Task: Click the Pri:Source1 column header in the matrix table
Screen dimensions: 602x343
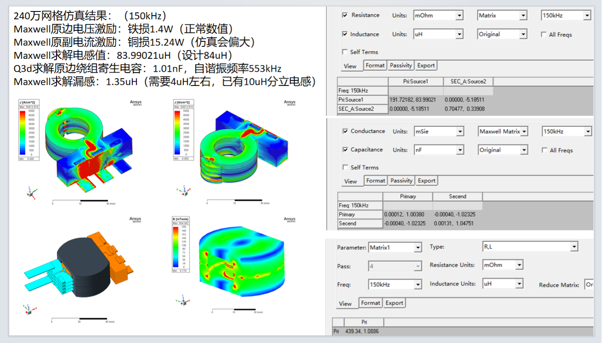Action: 415,81
